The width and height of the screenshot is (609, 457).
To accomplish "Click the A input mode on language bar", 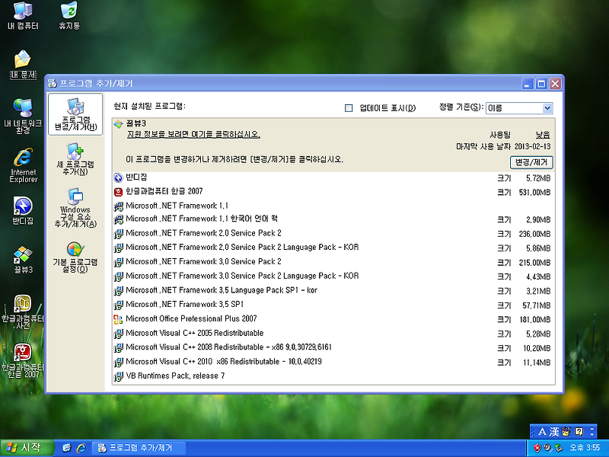I will [x=542, y=432].
